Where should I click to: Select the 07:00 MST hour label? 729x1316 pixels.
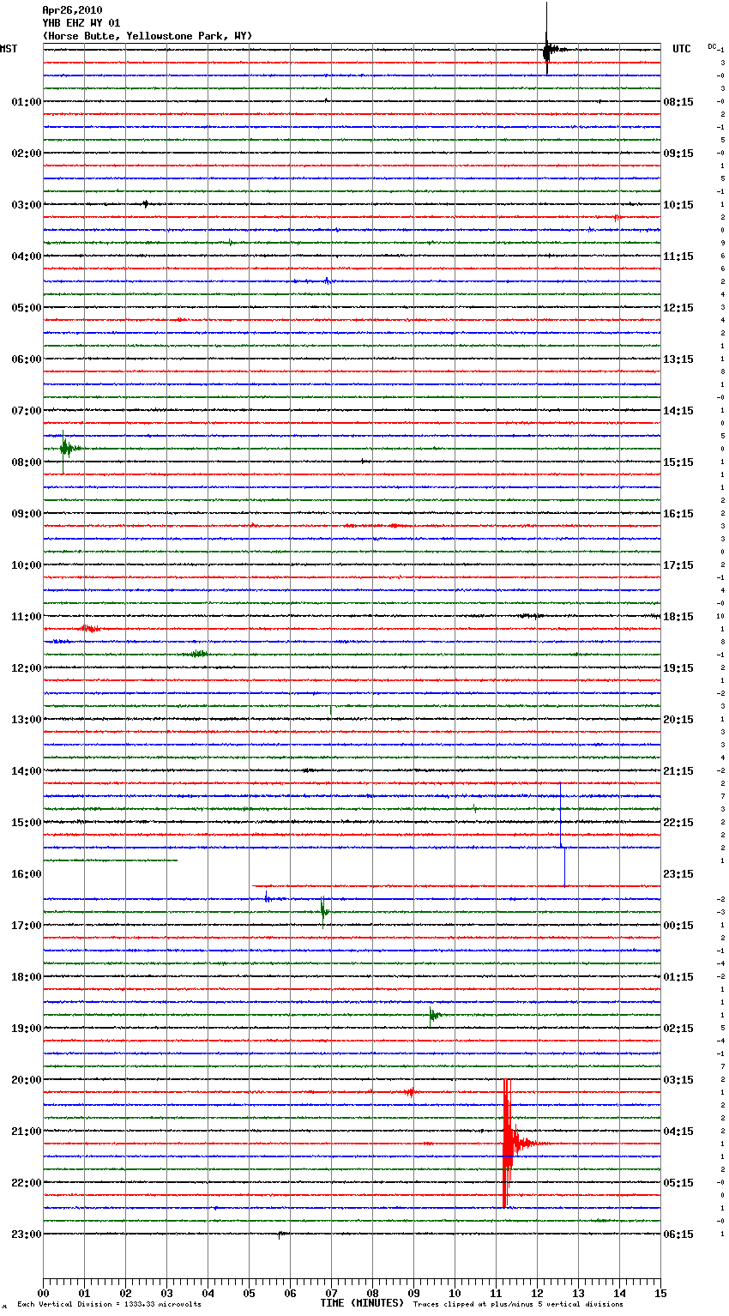pos(27,411)
